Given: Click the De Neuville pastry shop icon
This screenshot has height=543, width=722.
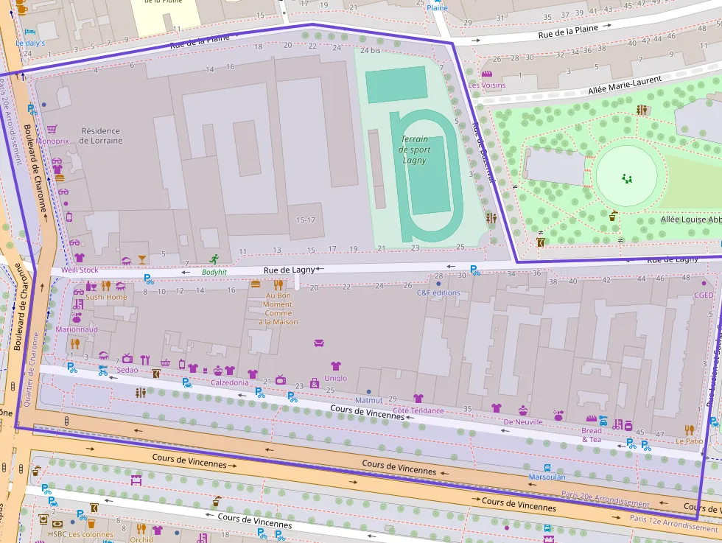Looking at the screenshot, I should 523,410.
